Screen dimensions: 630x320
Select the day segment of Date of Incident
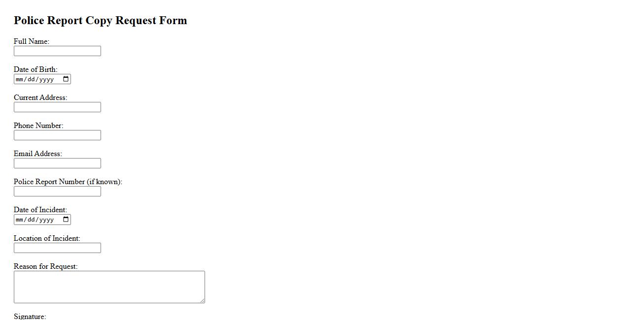click(x=31, y=220)
